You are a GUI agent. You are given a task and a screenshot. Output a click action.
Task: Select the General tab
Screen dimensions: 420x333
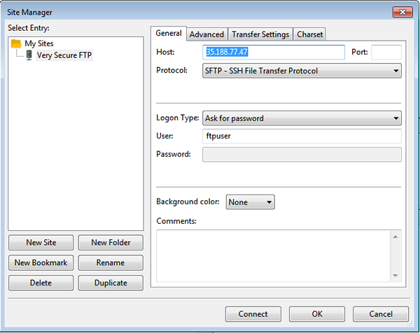pyautogui.click(x=168, y=34)
